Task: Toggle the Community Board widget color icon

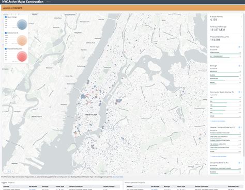Action: pyautogui.click(x=239, y=92)
